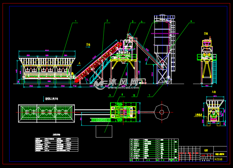Click the 10510 overall width dimension
Viewport: 233px width, 168px height.
[x=47, y=51]
